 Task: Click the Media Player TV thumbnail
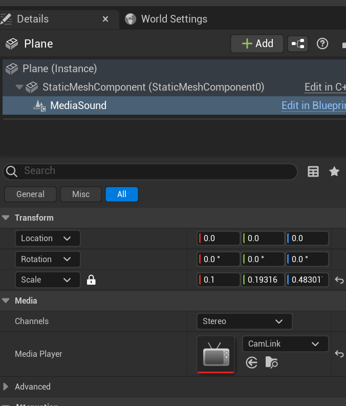click(x=215, y=354)
